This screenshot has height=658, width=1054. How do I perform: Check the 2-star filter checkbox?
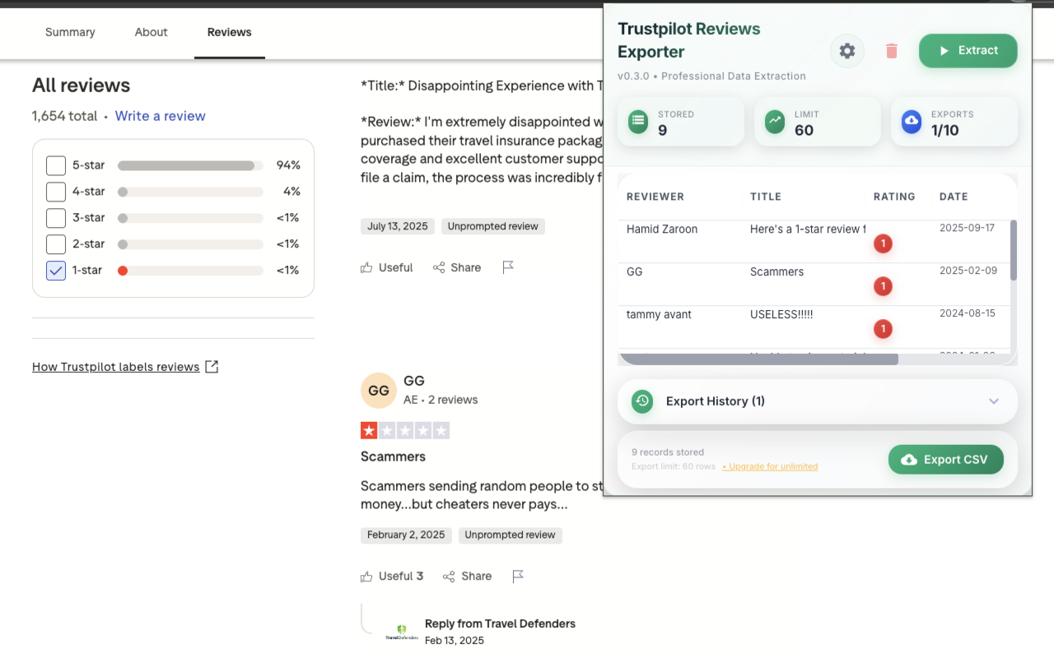coord(56,244)
